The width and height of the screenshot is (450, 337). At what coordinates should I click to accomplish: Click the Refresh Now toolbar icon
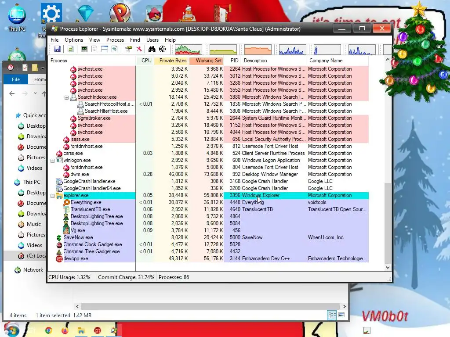[70, 49]
